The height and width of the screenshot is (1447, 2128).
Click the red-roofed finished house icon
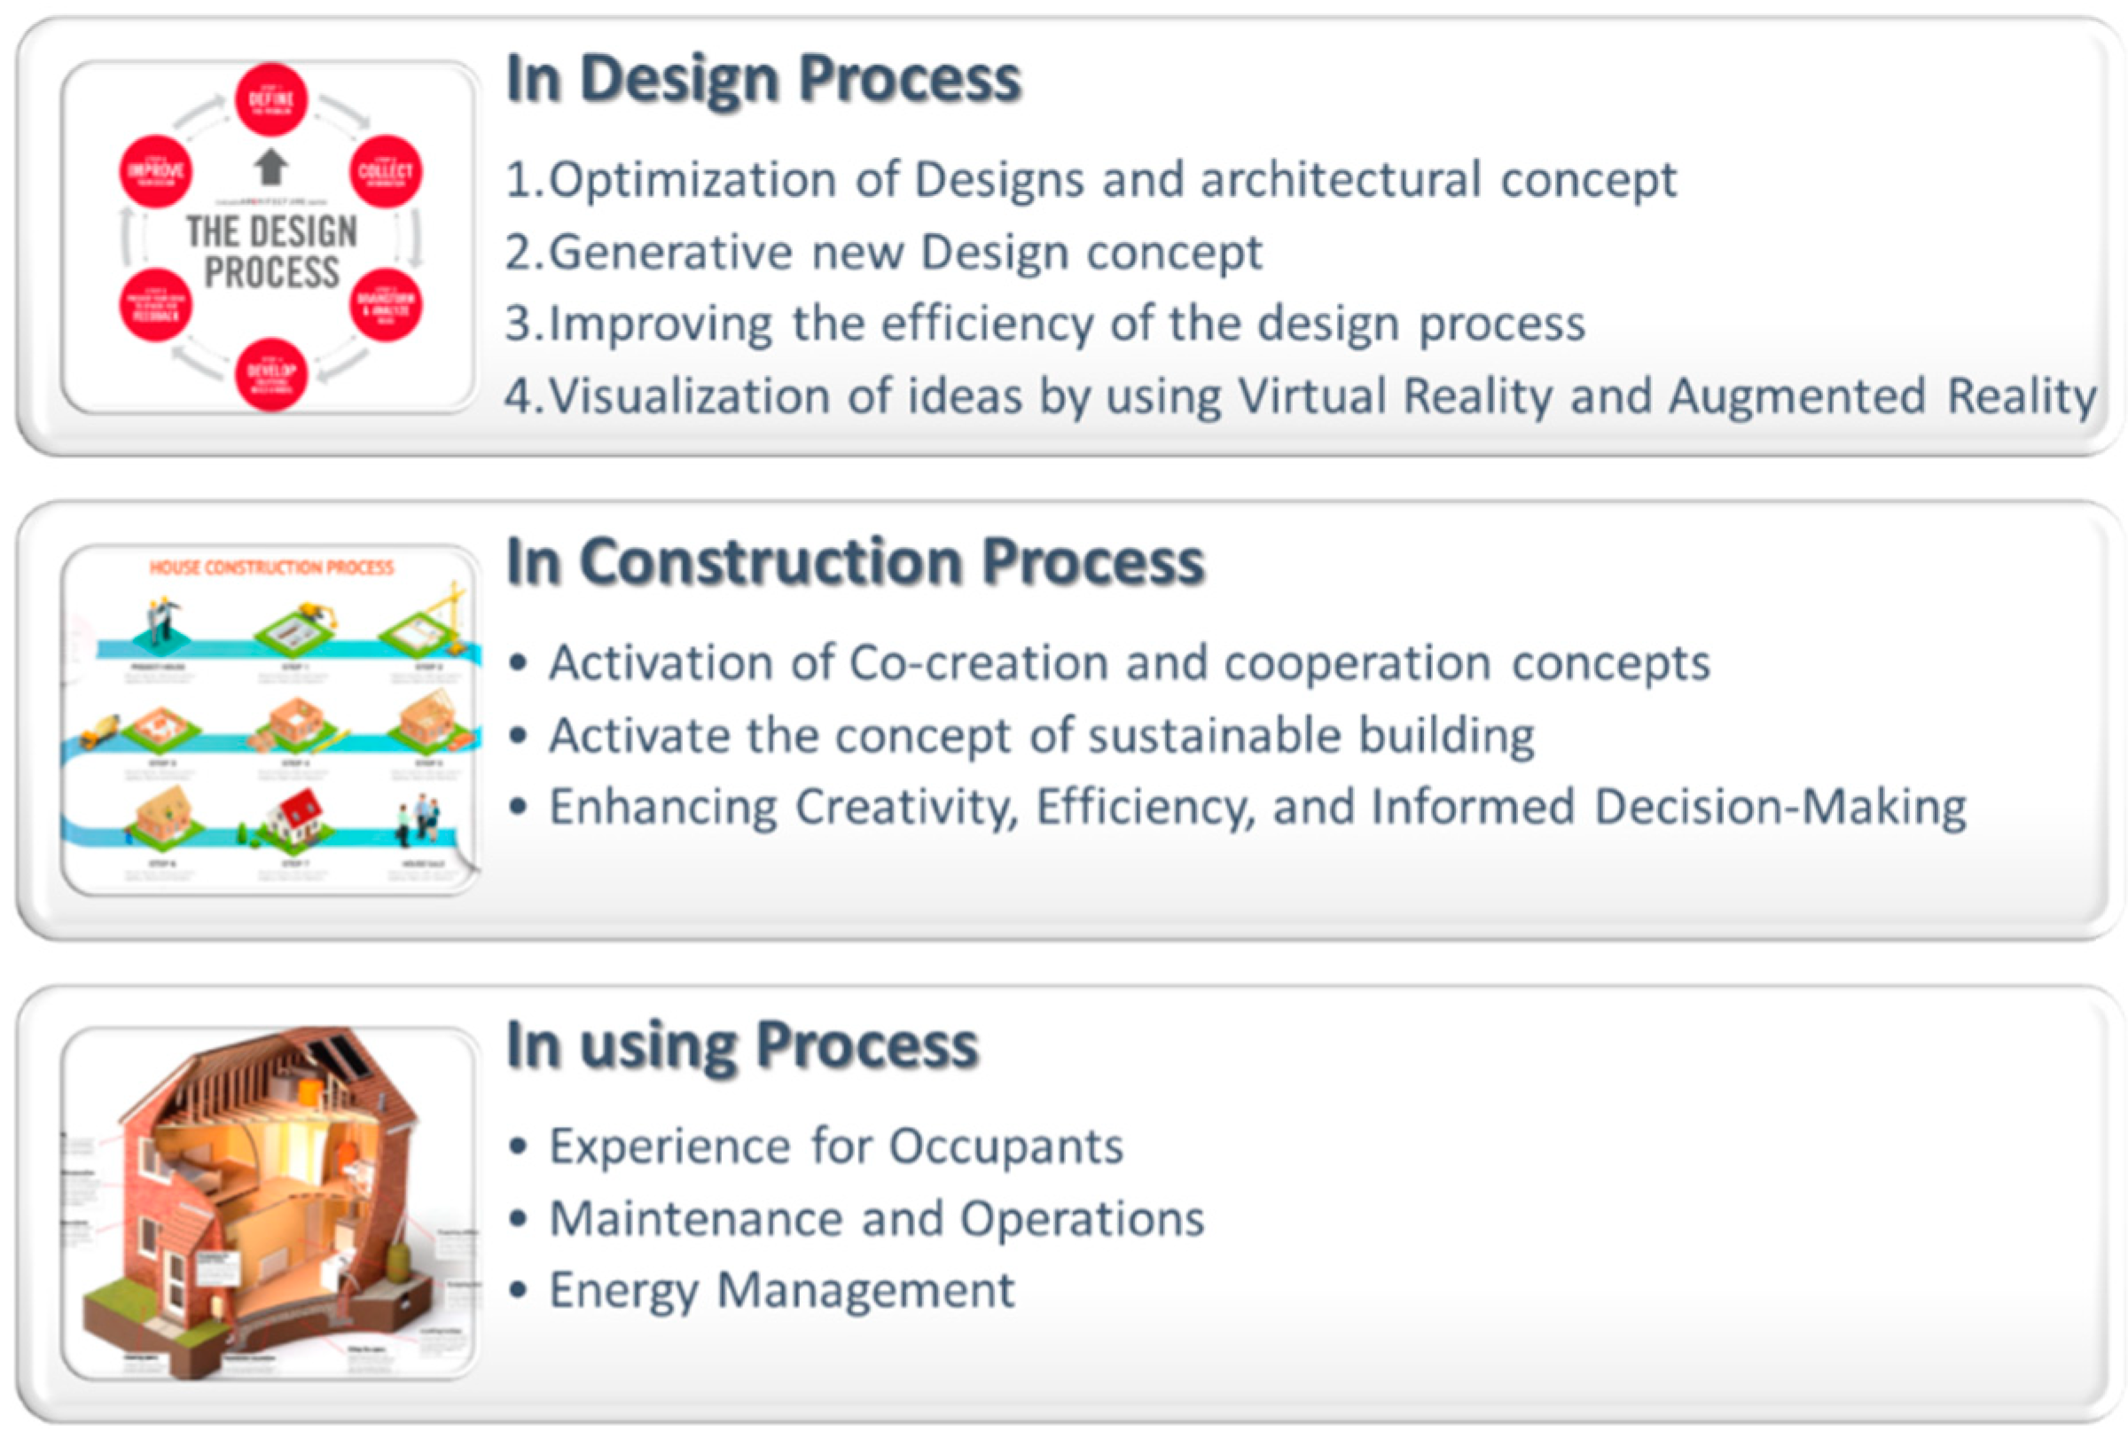click(x=295, y=817)
